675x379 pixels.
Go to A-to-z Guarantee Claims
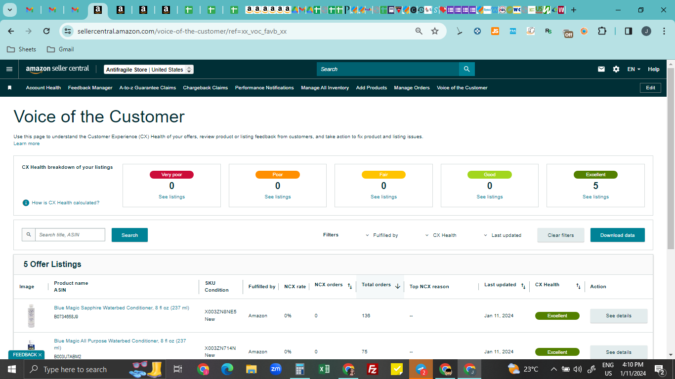[148, 88]
